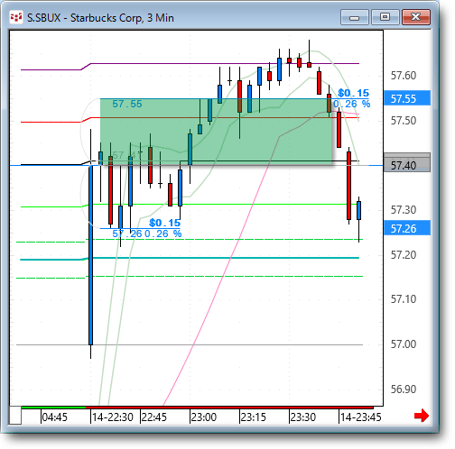Minimize the S.SBUX chart window

coord(355,17)
